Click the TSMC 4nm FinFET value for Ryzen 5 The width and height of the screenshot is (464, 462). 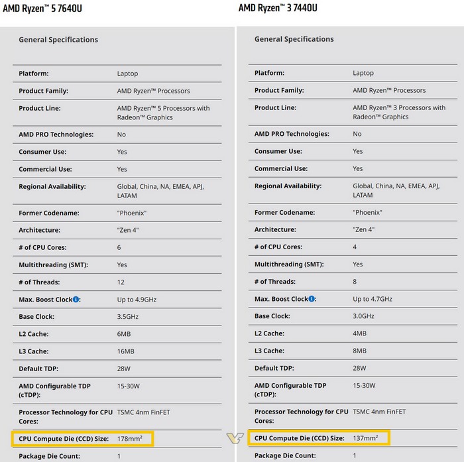tap(144, 412)
